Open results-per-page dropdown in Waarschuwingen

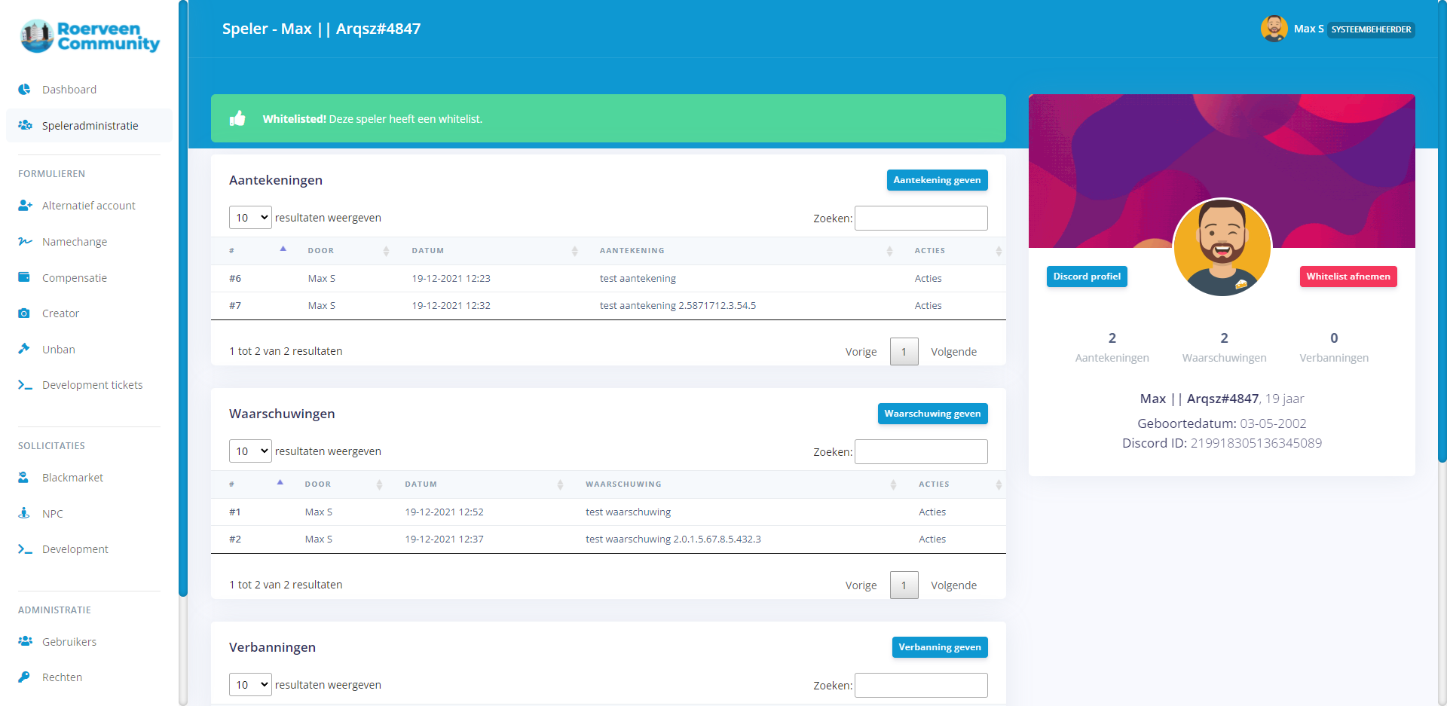250,451
